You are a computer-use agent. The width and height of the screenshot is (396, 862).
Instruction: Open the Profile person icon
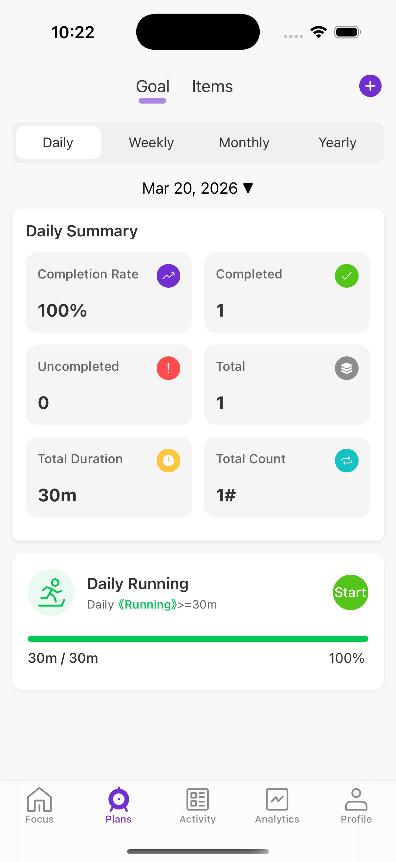click(x=356, y=799)
